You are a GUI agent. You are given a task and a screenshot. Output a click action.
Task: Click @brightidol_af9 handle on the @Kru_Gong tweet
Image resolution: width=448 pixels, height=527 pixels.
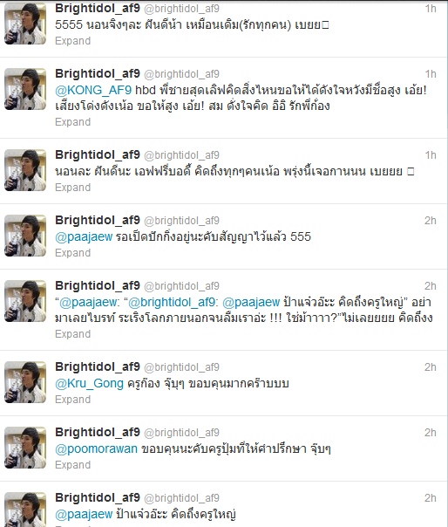pyautogui.click(x=181, y=367)
